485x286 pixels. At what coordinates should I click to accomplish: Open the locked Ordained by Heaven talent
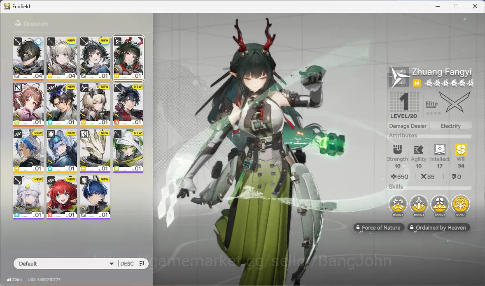coord(439,228)
